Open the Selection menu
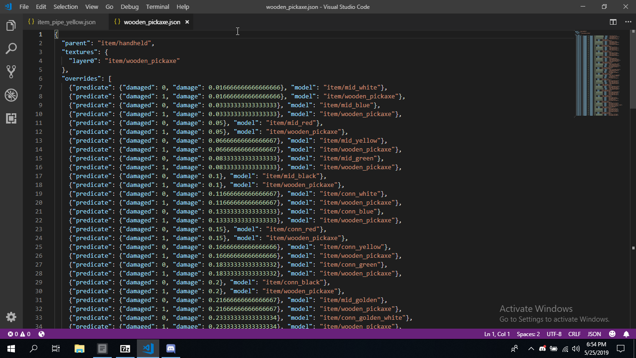This screenshot has width=636, height=358. [66, 7]
